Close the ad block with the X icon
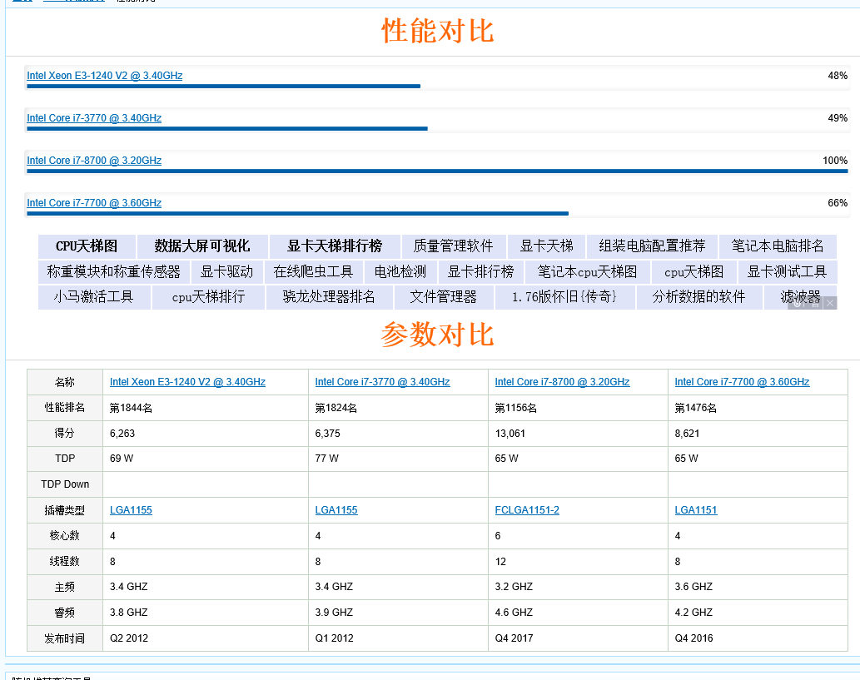 (830, 303)
